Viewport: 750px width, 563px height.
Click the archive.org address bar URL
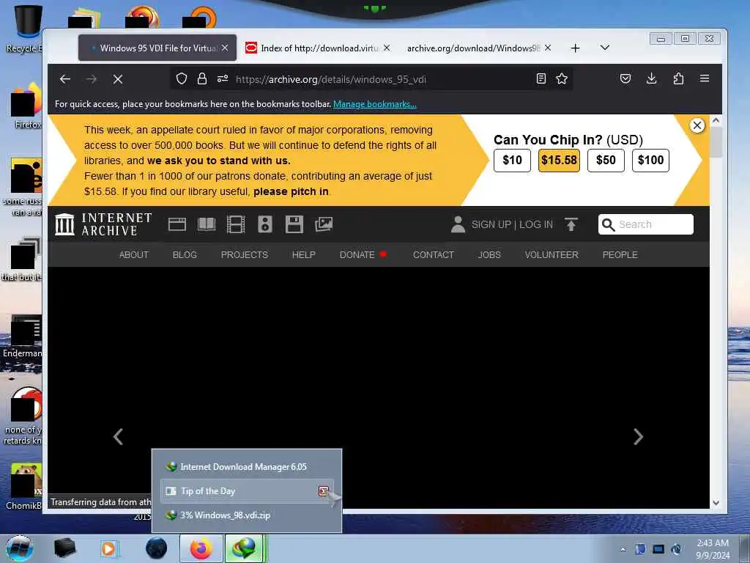[x=331, y=79]
